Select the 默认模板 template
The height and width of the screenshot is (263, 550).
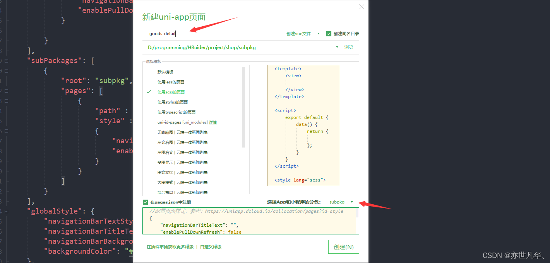click(165, 72)
